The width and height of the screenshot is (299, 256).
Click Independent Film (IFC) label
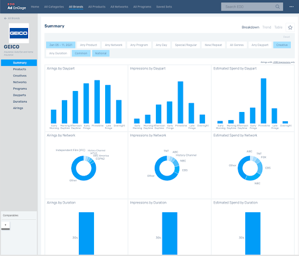pyautogui.click(x=71, y=150)
